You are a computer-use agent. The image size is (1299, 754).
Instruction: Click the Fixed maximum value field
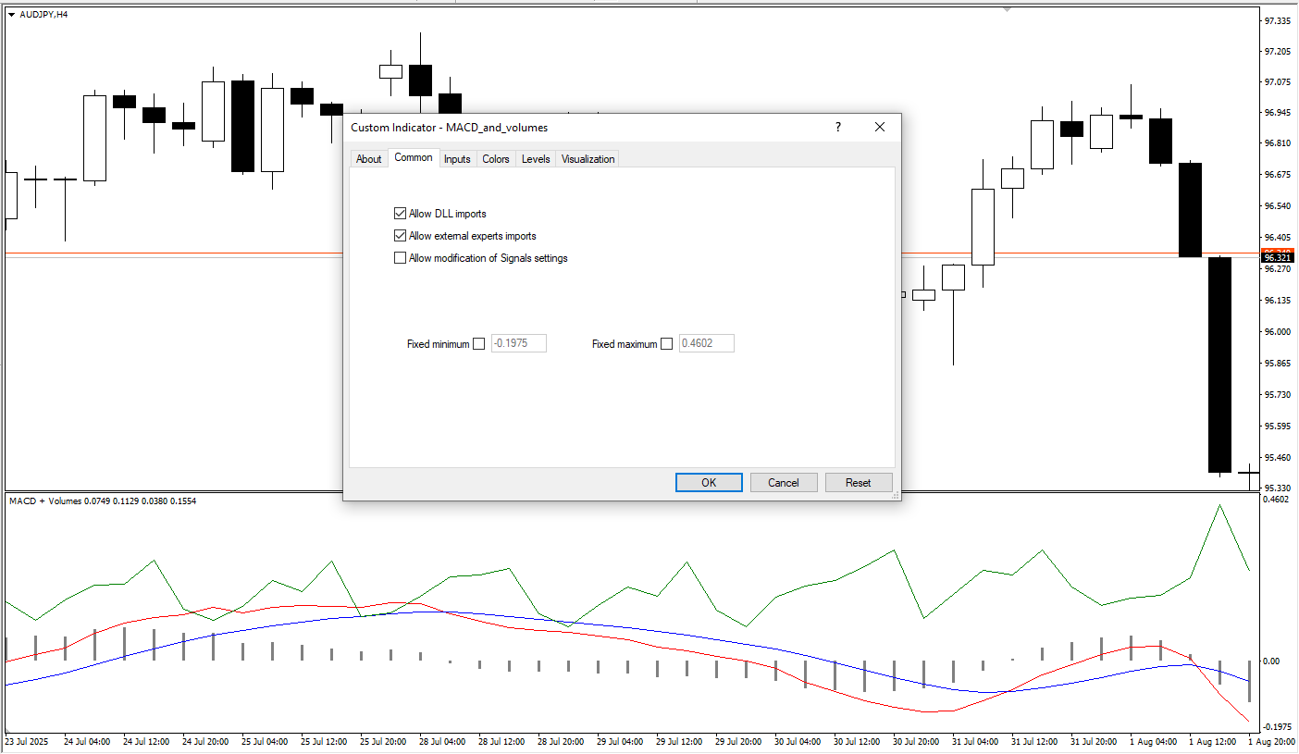click(707, 343)
